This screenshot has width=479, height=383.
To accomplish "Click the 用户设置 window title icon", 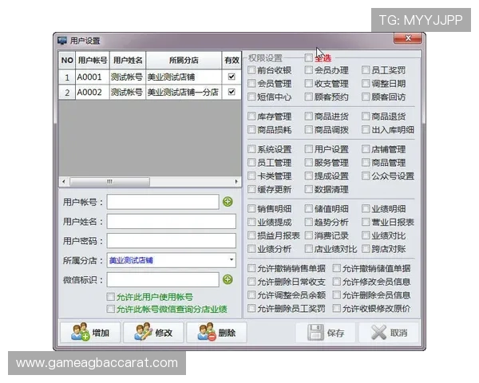I will pyautogui.click(x=62, y=41).
